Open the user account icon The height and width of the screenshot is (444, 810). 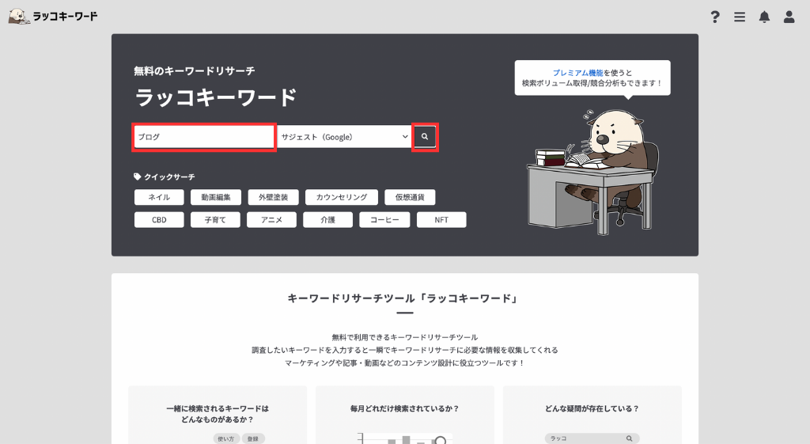[789, 17]
